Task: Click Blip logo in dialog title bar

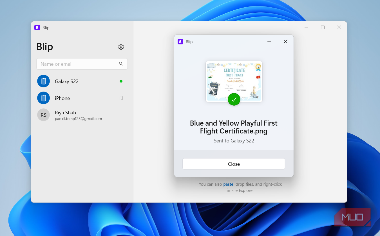Action: click(180, 42)
